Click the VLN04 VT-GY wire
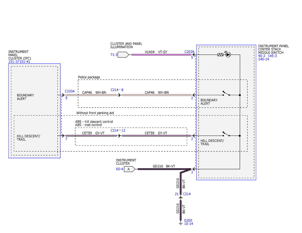 click(161, 55)
